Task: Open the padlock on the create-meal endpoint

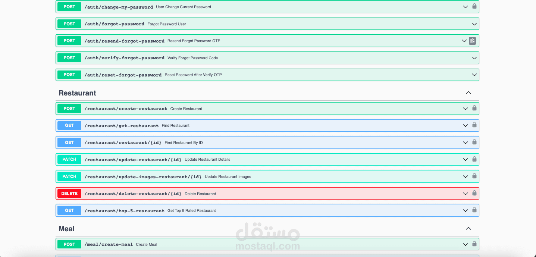Action: [x=474, y=244]
